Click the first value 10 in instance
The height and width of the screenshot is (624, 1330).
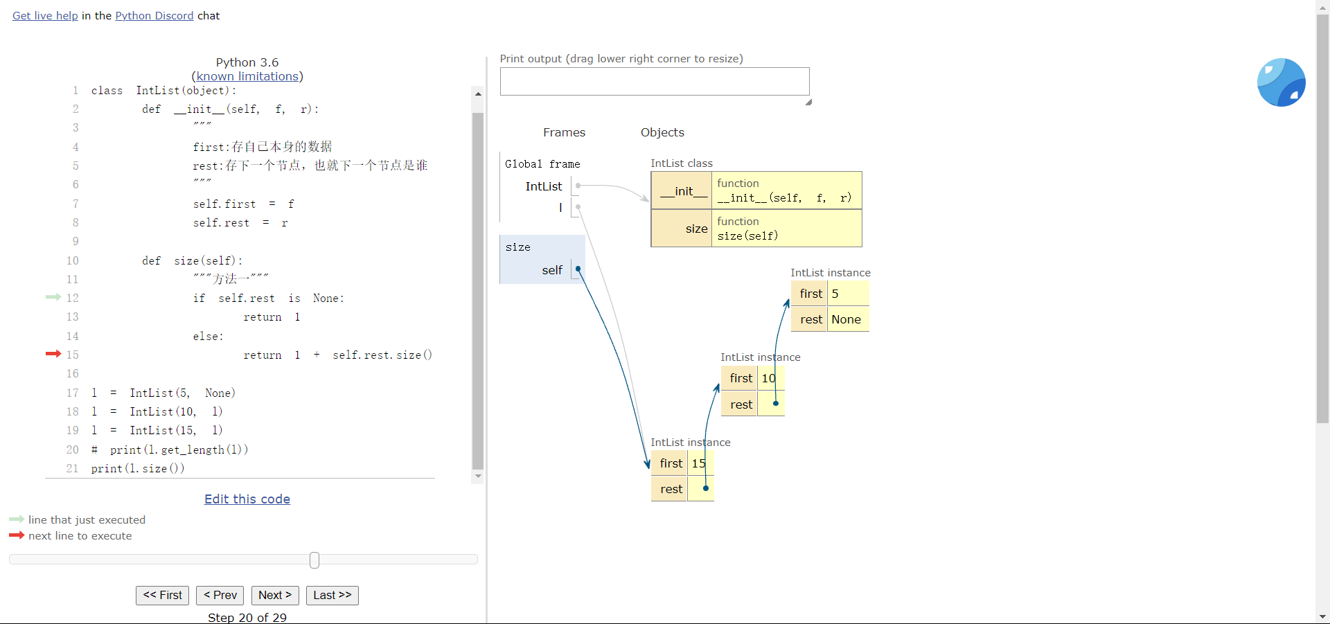(769, 378)
